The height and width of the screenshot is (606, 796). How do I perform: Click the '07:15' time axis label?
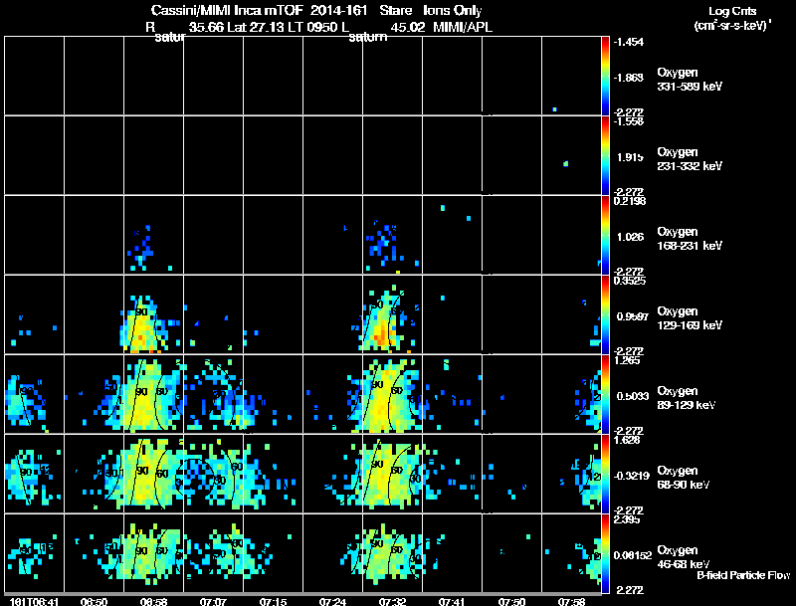(x=273, y=602)
